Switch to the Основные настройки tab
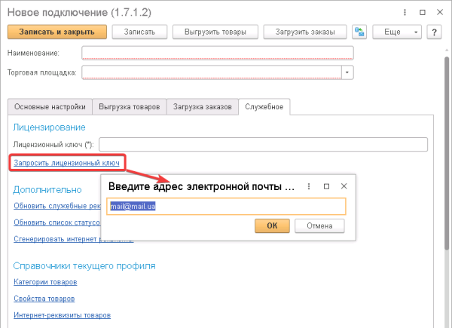This screenshot has width=452, height=328. [x=49, y=107]
